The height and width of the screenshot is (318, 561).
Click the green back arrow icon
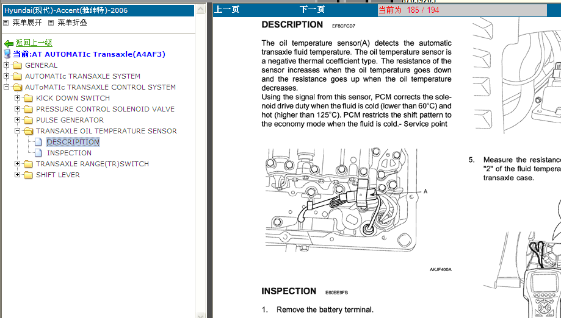(x=9, y=43)
